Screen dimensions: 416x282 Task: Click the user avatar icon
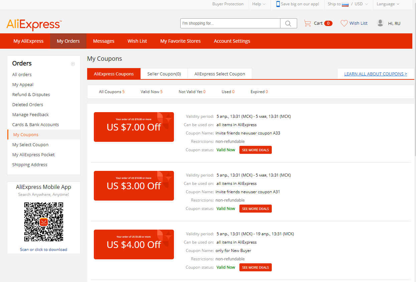point(380,23)
